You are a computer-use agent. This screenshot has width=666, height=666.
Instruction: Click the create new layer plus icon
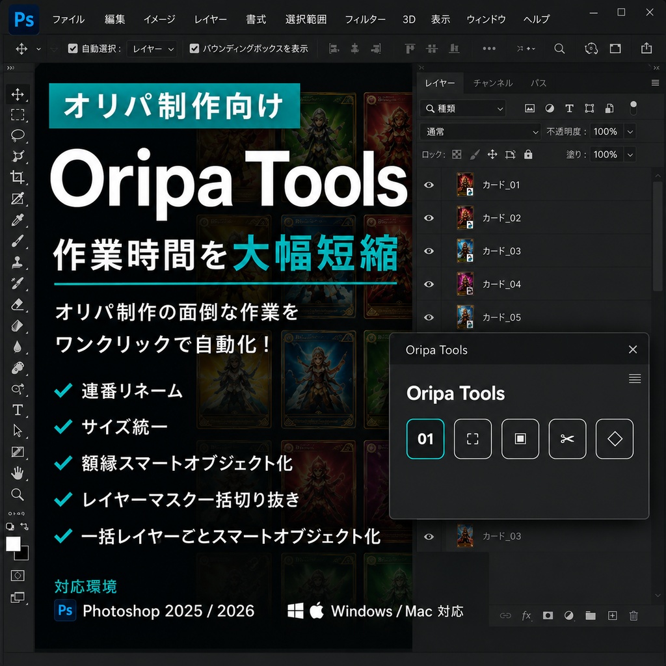(612, 615)
